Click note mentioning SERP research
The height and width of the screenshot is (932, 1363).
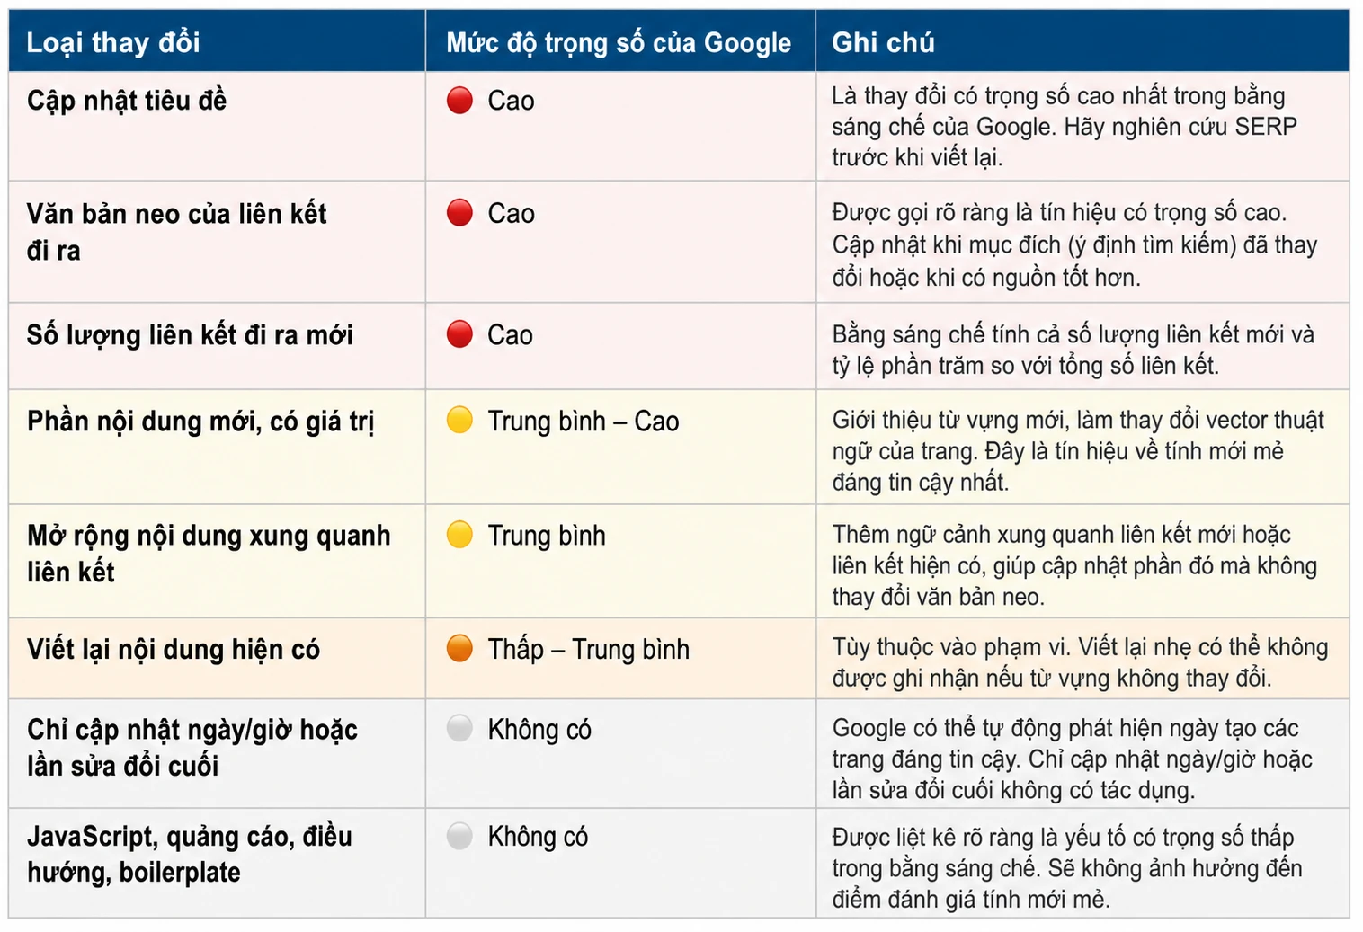pos(1065,127)
